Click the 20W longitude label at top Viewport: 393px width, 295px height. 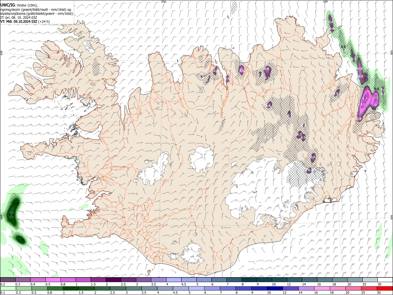pos(164,2)
